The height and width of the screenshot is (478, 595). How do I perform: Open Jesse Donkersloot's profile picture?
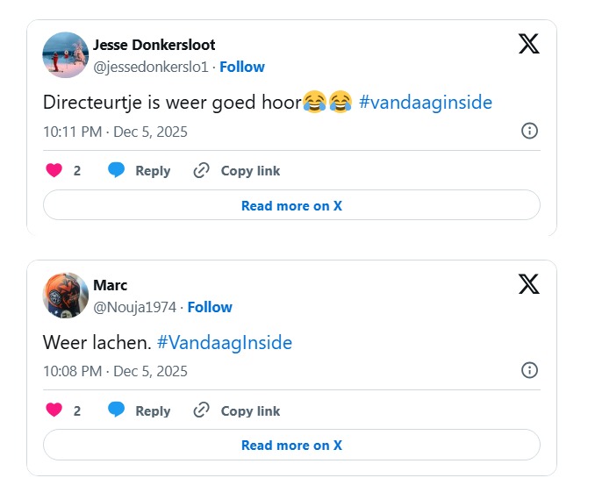[x=65, y=54]
